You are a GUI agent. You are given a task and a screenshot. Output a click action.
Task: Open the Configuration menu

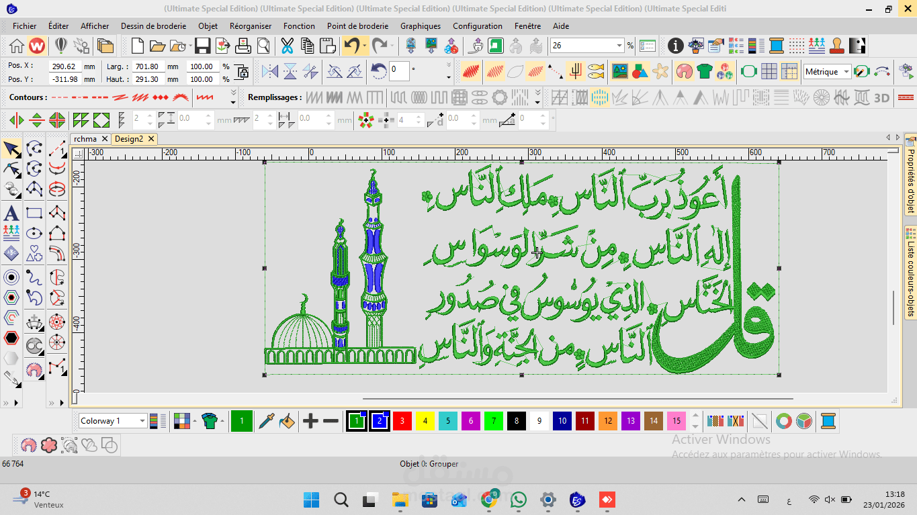point(478,26)
